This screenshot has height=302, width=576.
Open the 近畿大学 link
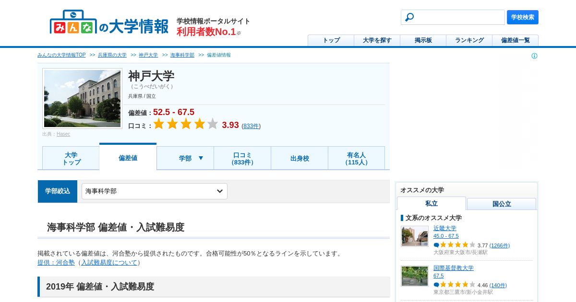click(445, 228)
